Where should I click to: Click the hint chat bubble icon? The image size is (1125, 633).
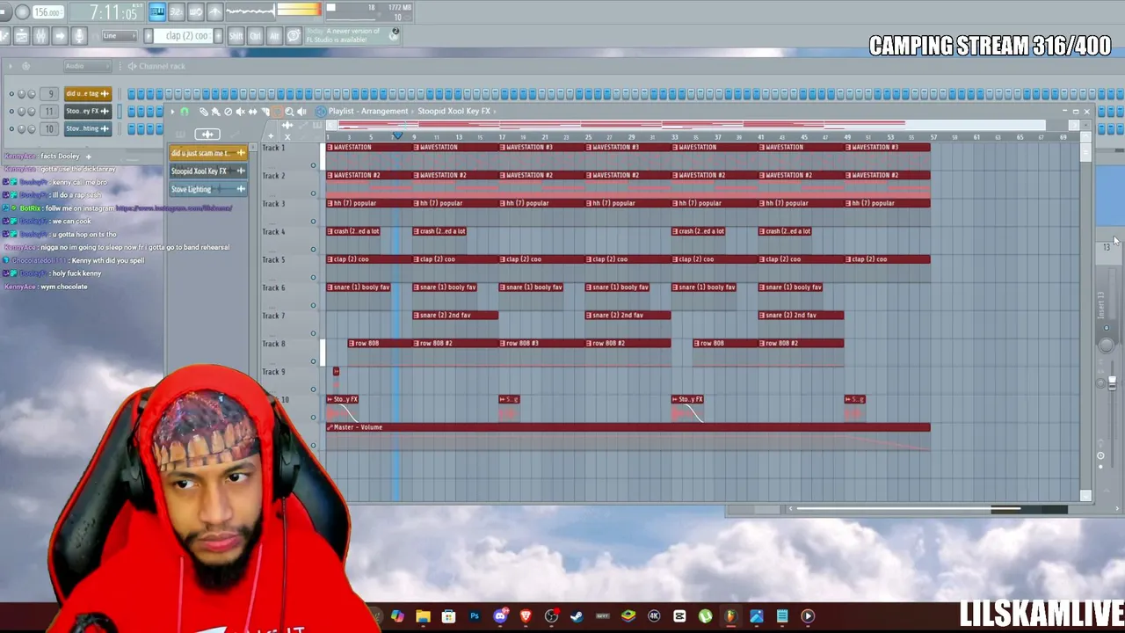(294, 36)
